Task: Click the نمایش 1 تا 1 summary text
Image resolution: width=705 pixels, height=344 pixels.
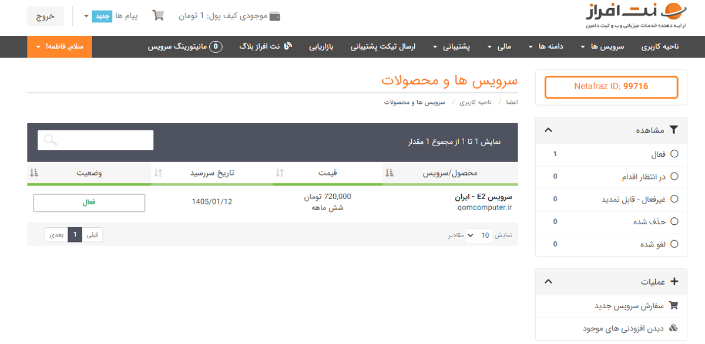Action: click(x=455, y=142)
